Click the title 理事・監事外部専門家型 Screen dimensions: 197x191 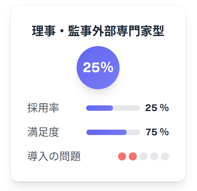pyautogui.click(x=98, y=31)
